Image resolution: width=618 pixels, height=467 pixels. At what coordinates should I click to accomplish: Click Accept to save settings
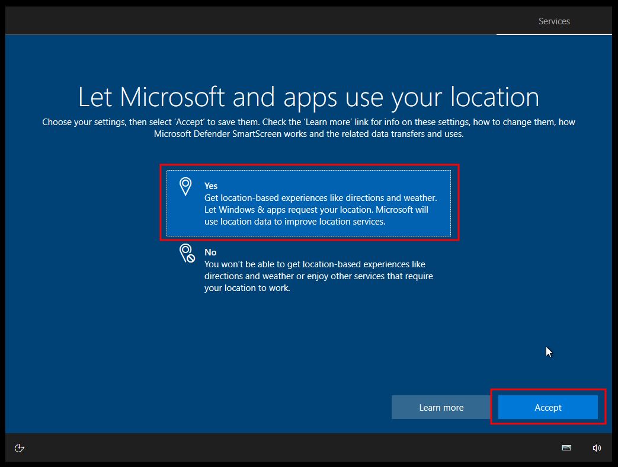[x=548, y=408]
